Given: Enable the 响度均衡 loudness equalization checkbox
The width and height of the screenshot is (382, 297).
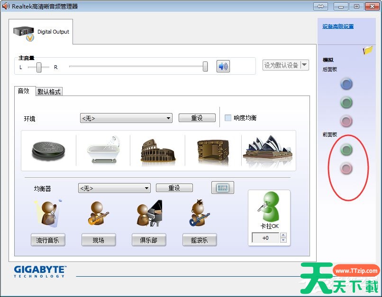Looking at the screenshot, I should pyautogui.click(x=228, y=118).
